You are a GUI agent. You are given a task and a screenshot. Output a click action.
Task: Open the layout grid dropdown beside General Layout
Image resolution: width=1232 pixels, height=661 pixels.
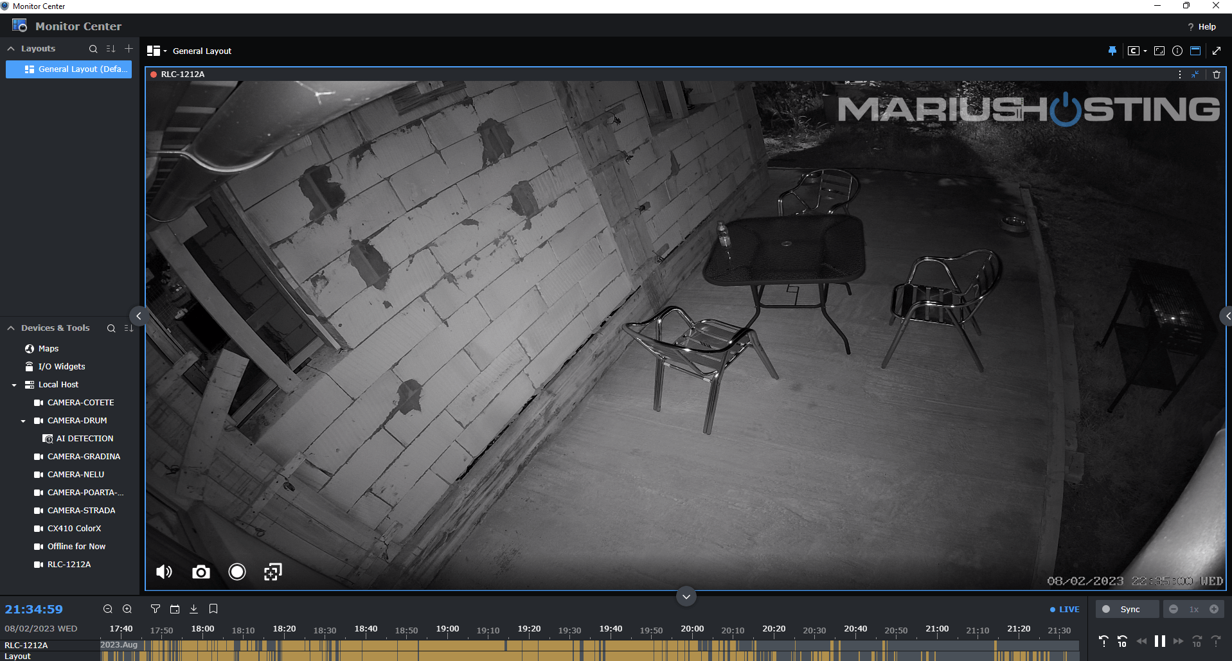157,51
